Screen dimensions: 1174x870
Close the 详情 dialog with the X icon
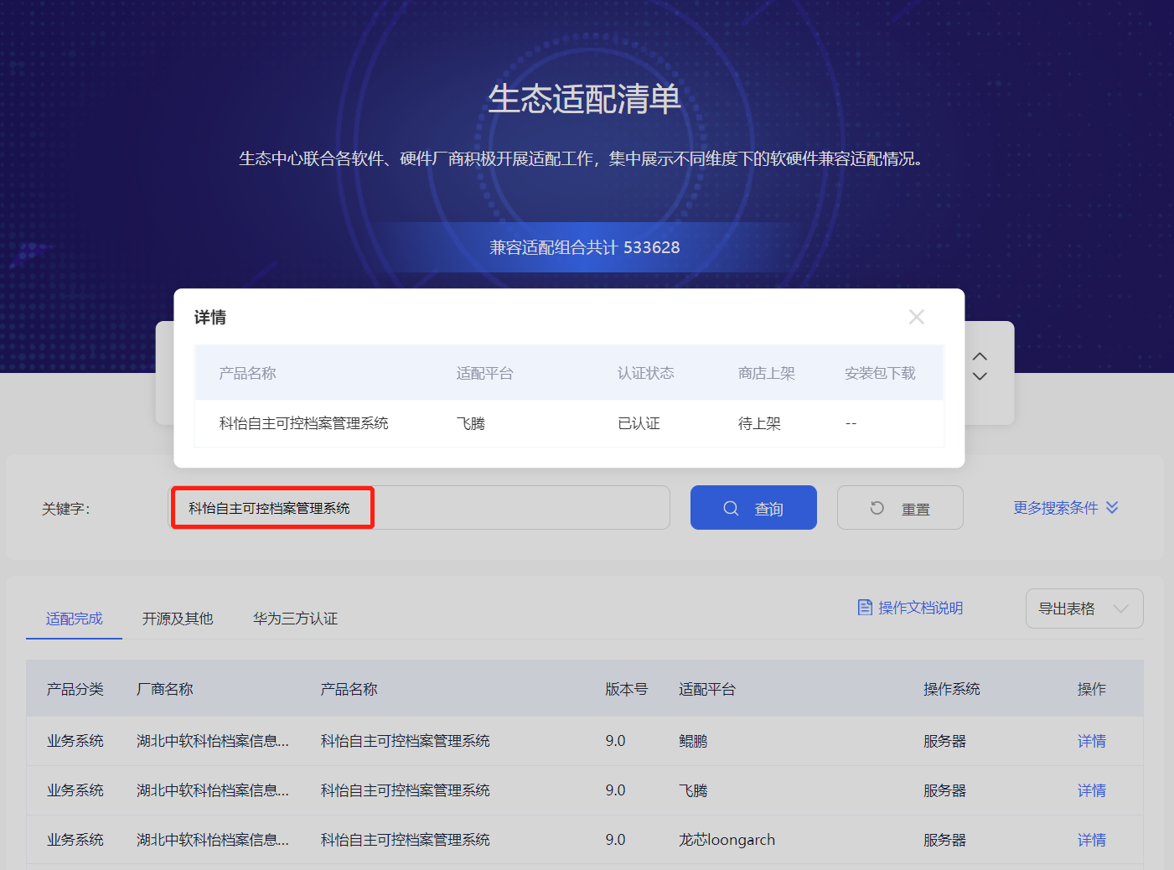916,317
